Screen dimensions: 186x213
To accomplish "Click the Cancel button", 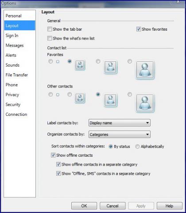I will (x=112, y=206).
